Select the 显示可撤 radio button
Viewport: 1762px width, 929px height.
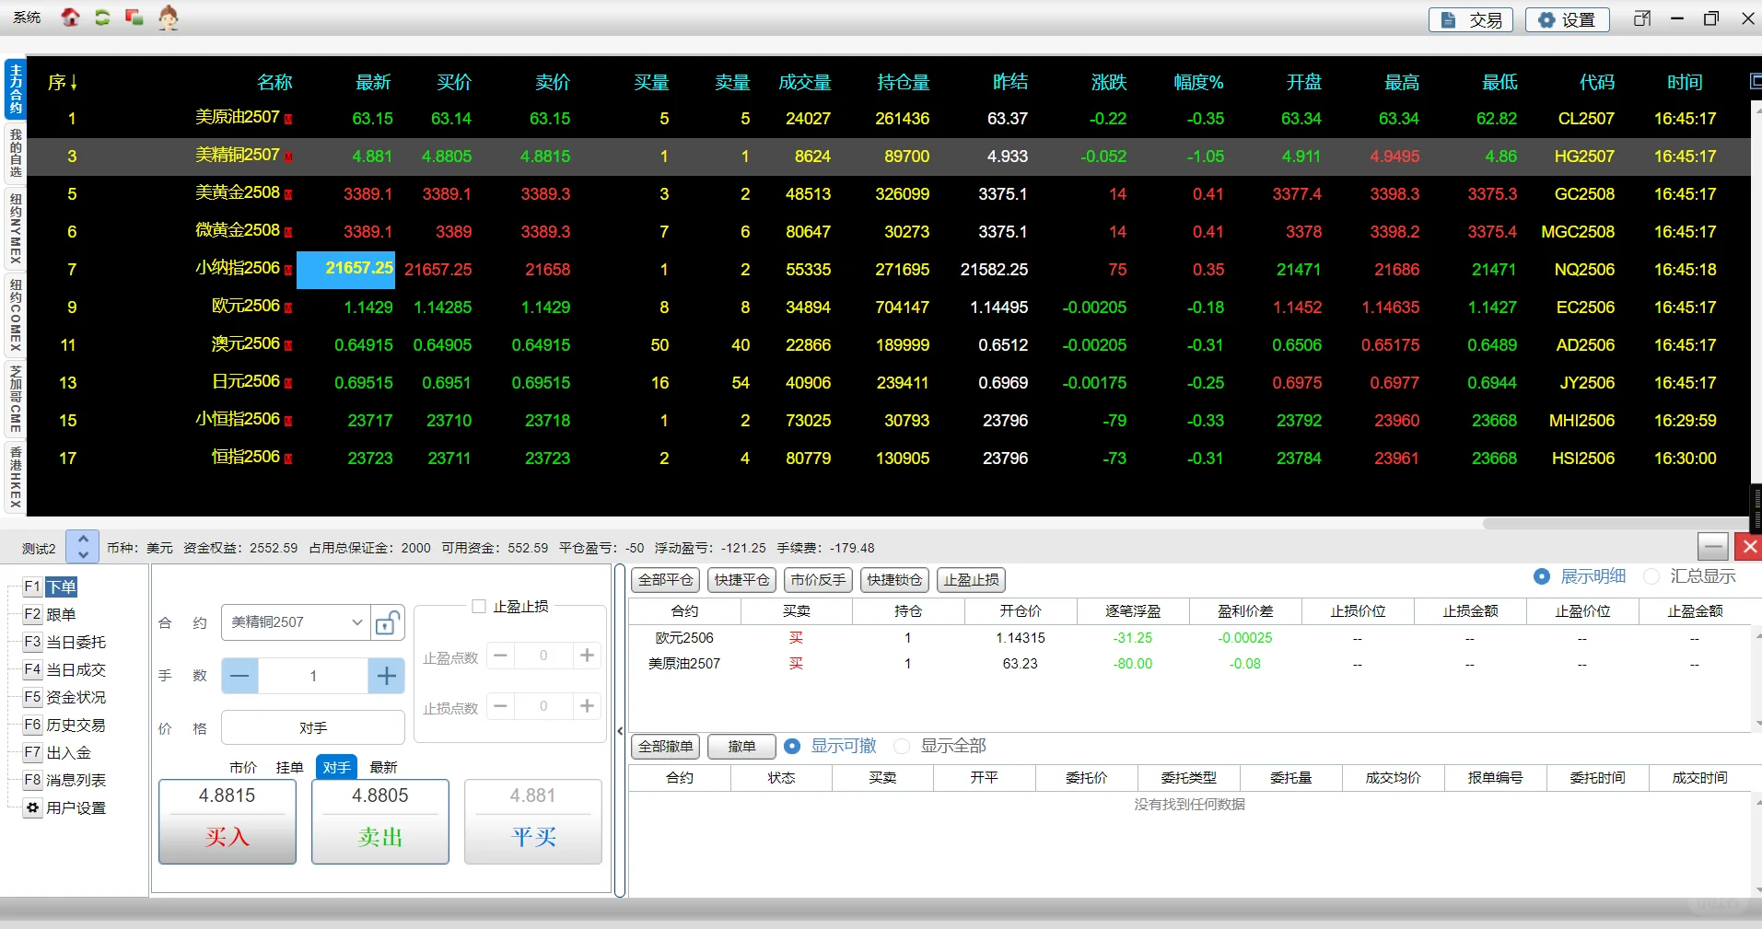tap(792, 746)
